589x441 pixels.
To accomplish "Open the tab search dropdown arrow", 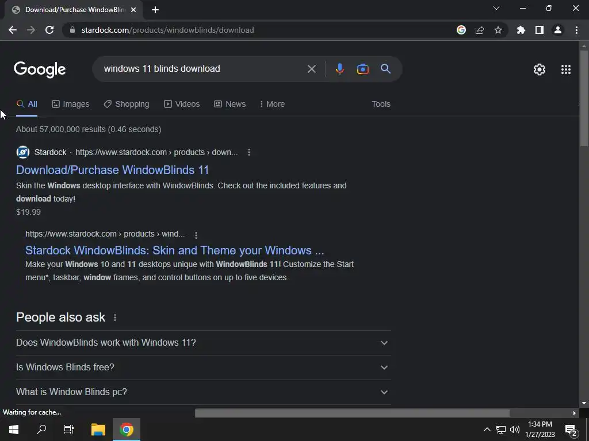I will click(x=496, y=8).
